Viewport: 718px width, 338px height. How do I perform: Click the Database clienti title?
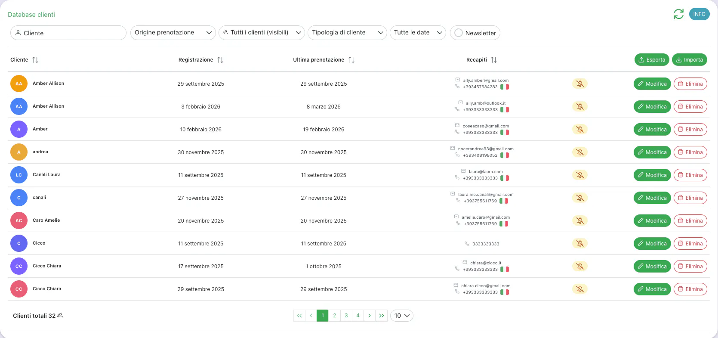31,15
